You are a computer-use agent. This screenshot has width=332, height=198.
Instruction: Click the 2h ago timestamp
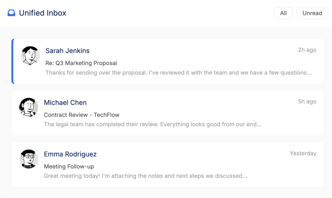(x=307, y=50)
